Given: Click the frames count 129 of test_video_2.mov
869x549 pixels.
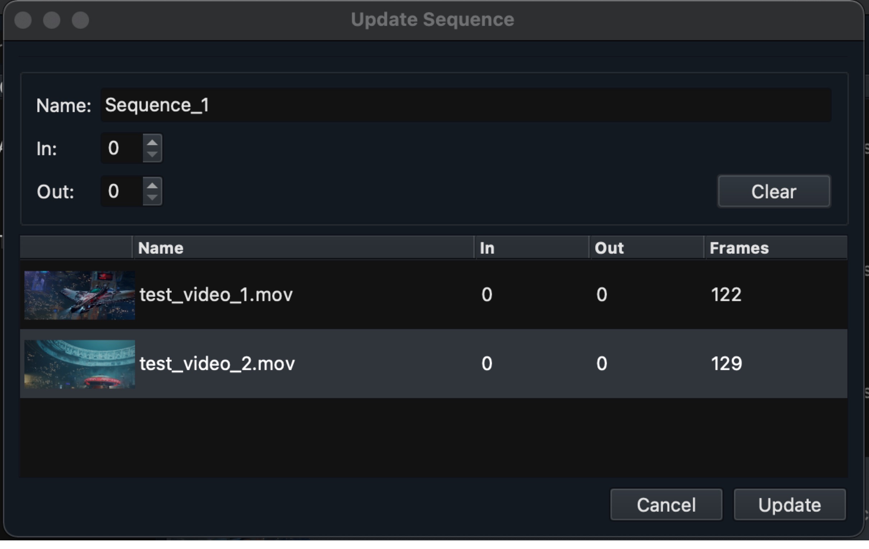Looking at the screenshot, I should pos(726,363).
